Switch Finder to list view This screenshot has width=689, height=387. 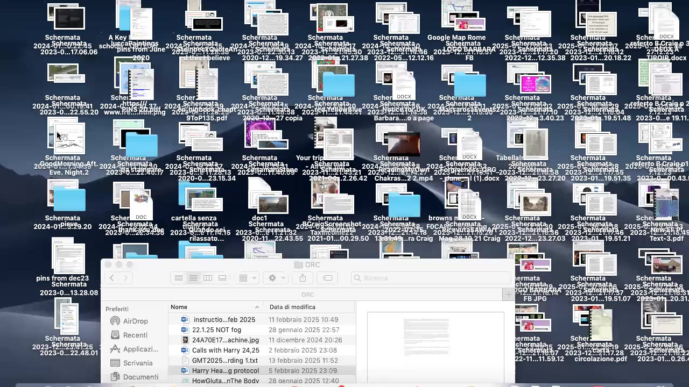pos(193,278)
